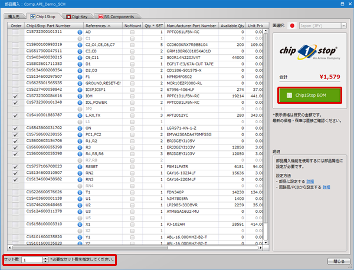This screenshot has width=354, height=270.
Task: Click scroll-down arrow of parts table
Action: click(265, 242)
